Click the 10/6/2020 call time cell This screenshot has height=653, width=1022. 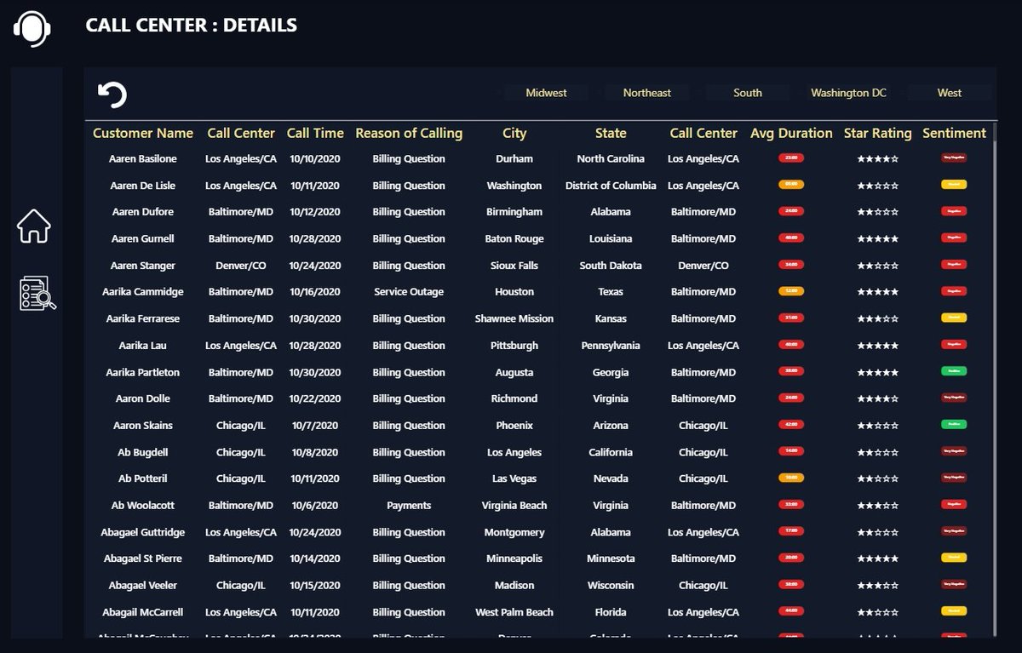[315, 506]
